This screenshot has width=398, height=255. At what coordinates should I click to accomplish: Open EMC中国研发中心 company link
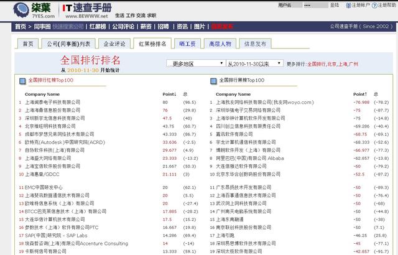tap(44, 187)
